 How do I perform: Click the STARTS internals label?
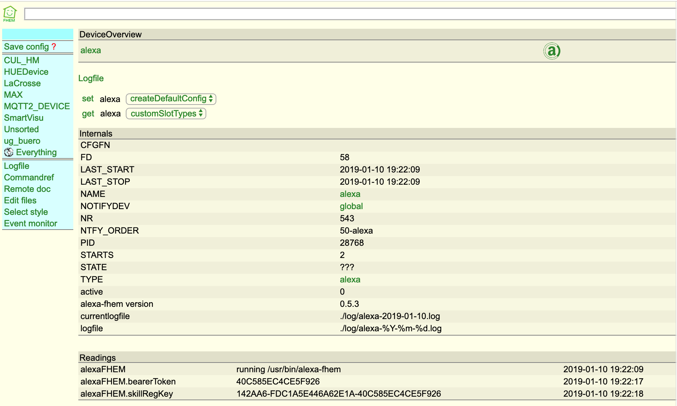(97, 255)
